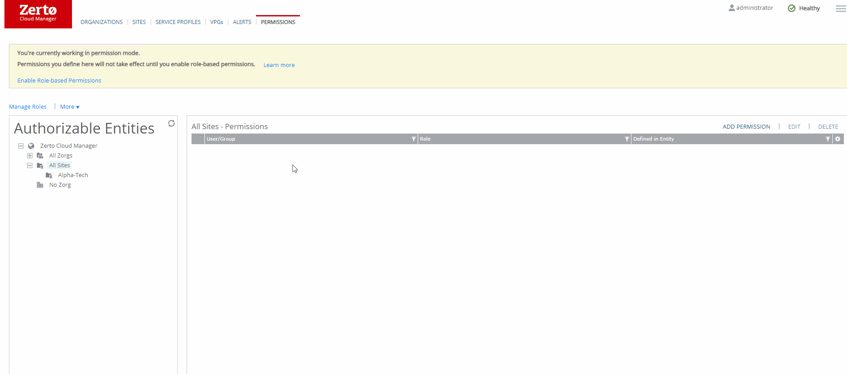Open the More dropdown menu
This screenshot has width=847, height=374.
(70, 107)
